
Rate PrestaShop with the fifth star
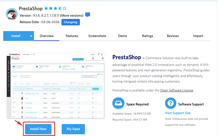click(64, 8)
